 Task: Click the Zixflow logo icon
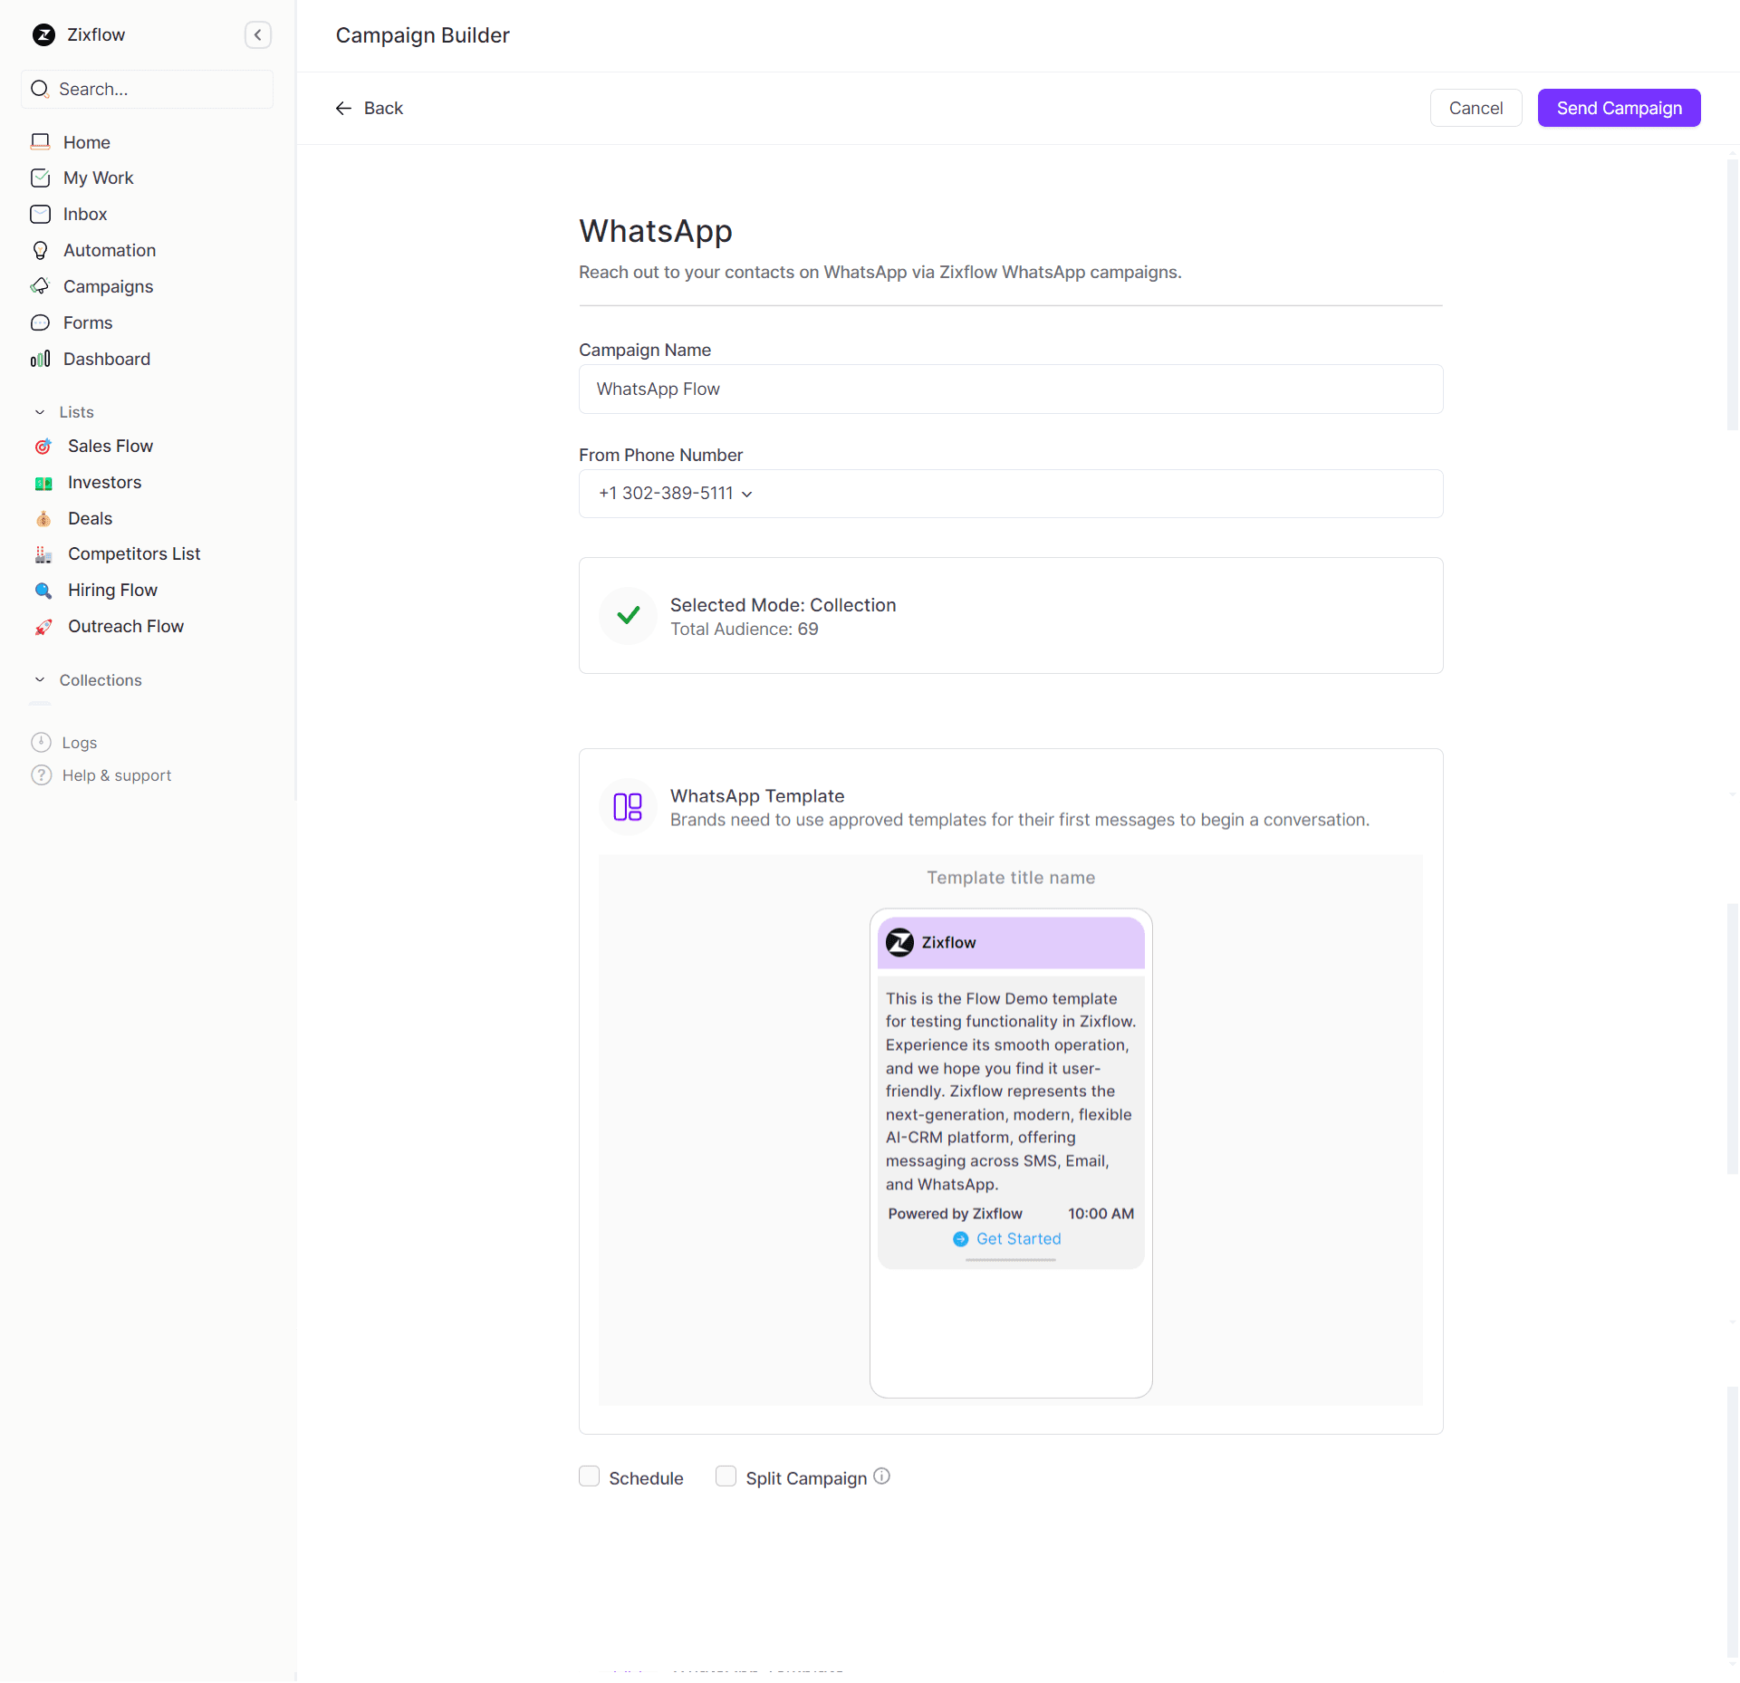pos(43,35)
